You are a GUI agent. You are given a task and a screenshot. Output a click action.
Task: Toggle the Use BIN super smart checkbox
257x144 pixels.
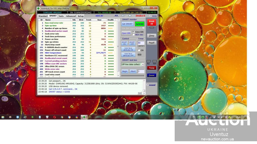click(143, 28)
